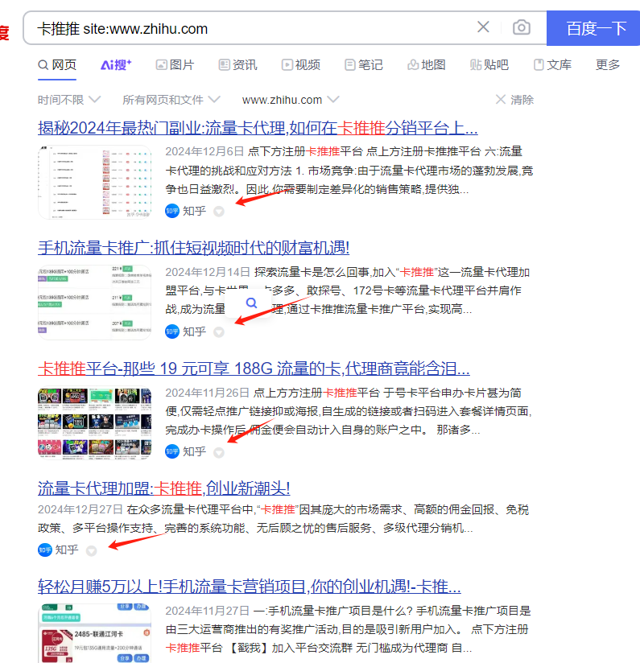Open the 资讯 tab
The width and height of the screenshot is (640, 663).
tap(237, 64)
